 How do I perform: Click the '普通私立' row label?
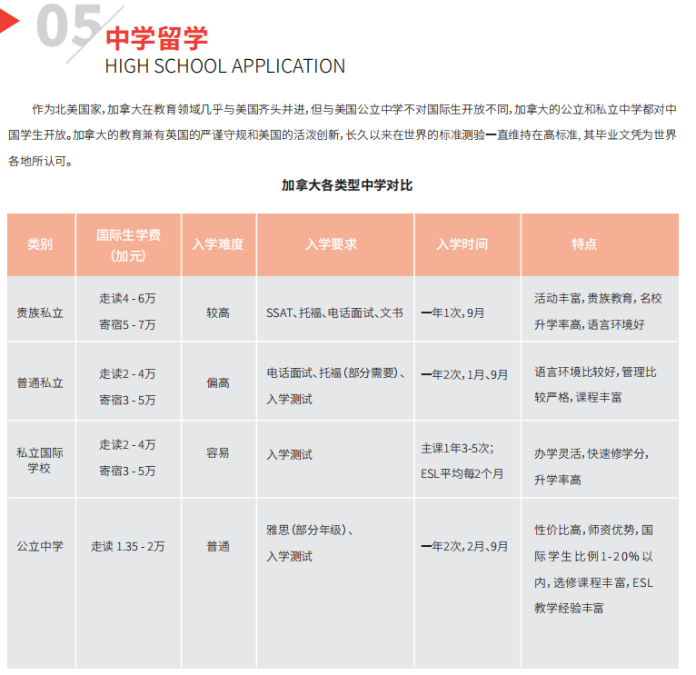[x=40, y=382]
